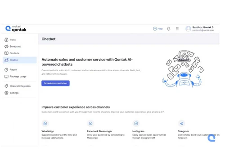Click the Report pie chart icon
Image resolution: width=225 pixels, height=168 pixels.
6,69
